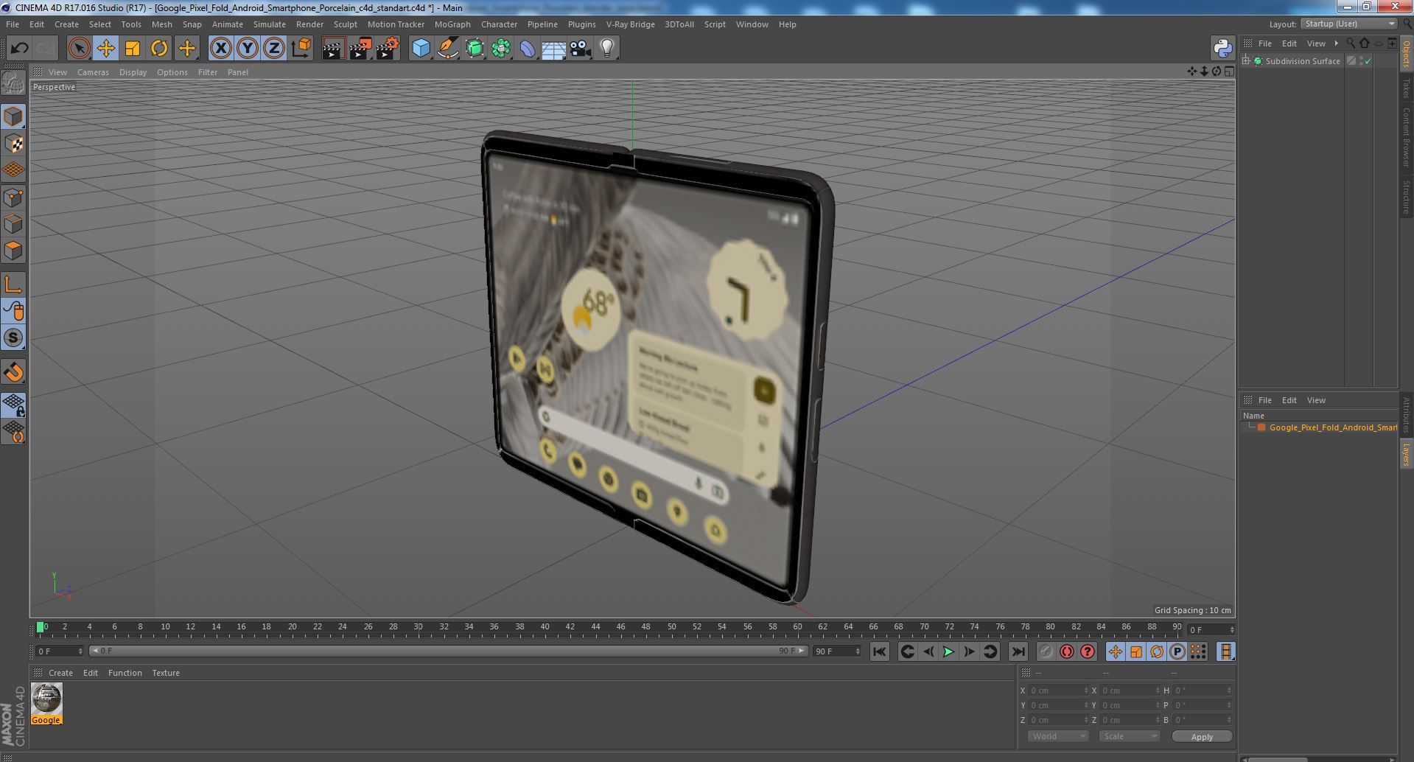Enable the Axis tool
Viewport: 1414px width, 762px height.
(x=13, y=284)
